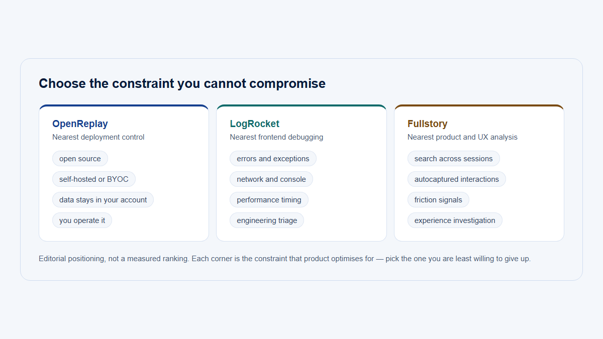This screenshot has height=339, width=603.
Task: Choose the "data stays in your account" pill
Action: pos(103,200)
